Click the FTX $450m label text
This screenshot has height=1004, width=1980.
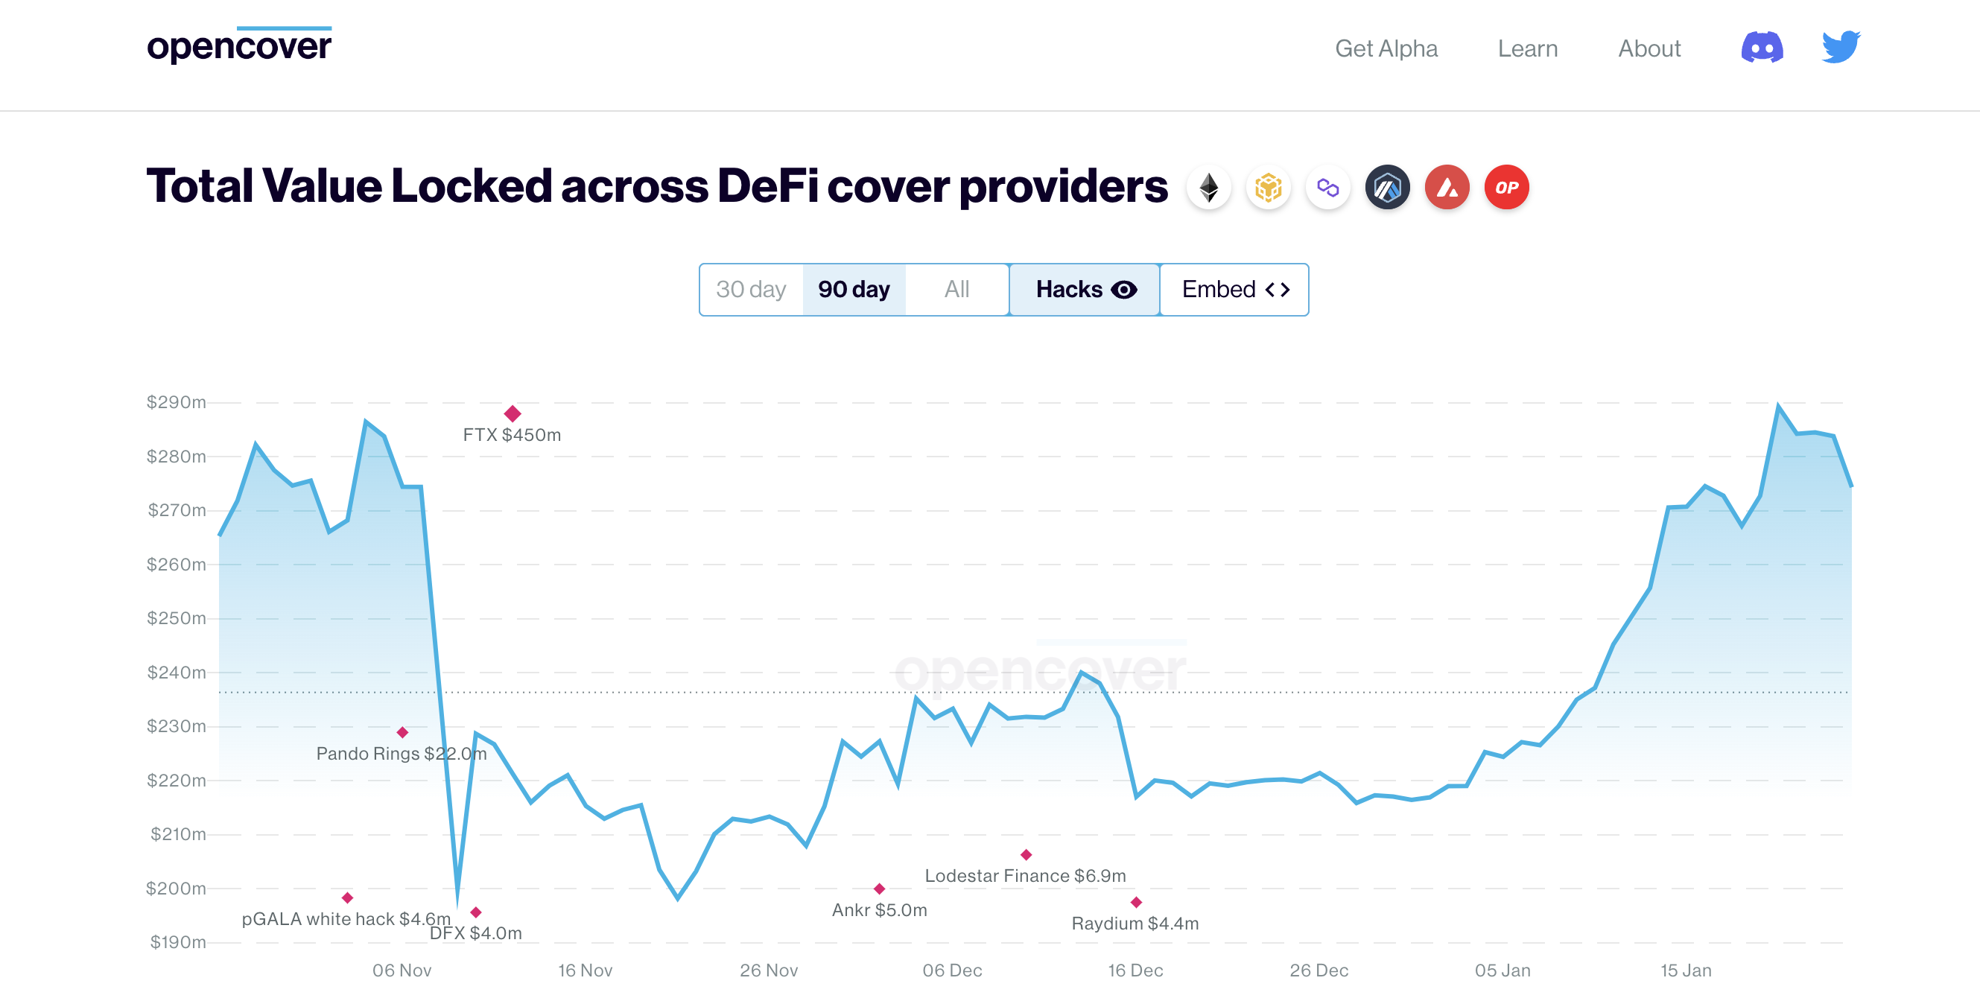click(512, 435)
